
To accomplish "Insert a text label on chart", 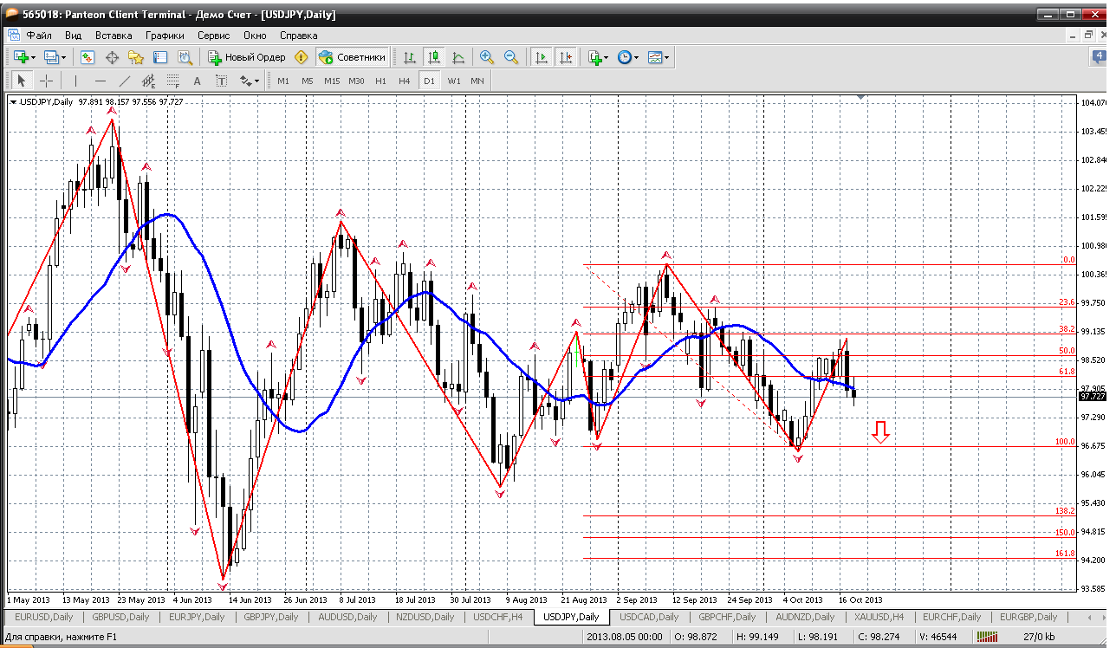I will (x=197, y=81).
